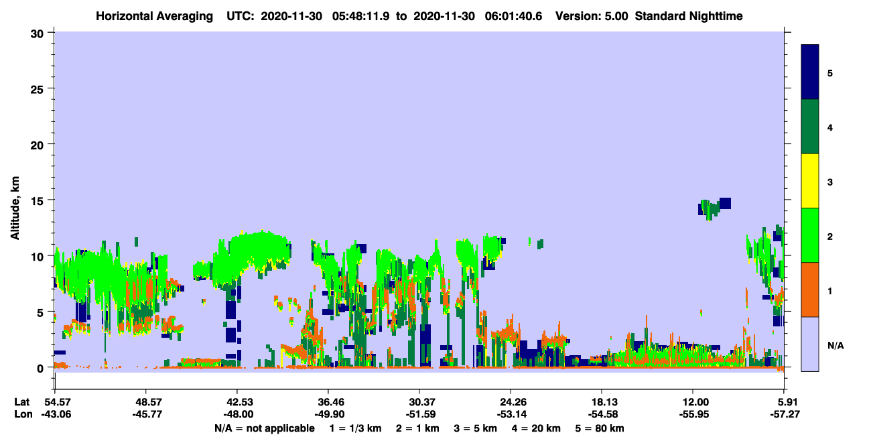Viewport: 871px width, 447px height.
Task: Click latitude value 48.57
Action: tap(145, 402)
